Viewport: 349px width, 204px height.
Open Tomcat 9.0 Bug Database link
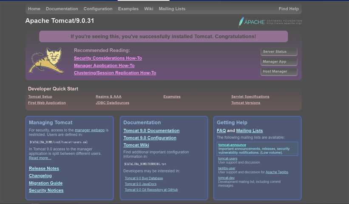(x=144, y=178)
